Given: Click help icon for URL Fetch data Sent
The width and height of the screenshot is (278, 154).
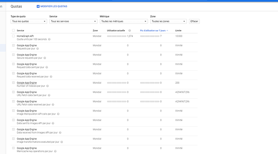Looking at the screenshot, I should click(x=49, y=95).
